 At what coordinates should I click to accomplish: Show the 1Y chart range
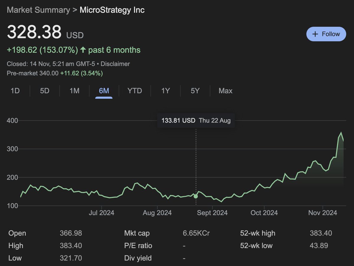[165, 91]
